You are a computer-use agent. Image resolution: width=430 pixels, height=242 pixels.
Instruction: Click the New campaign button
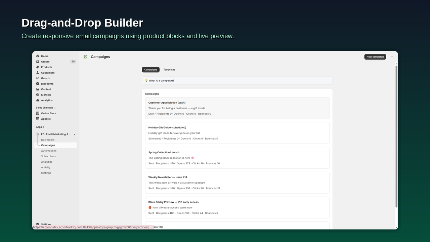(375, 57)
